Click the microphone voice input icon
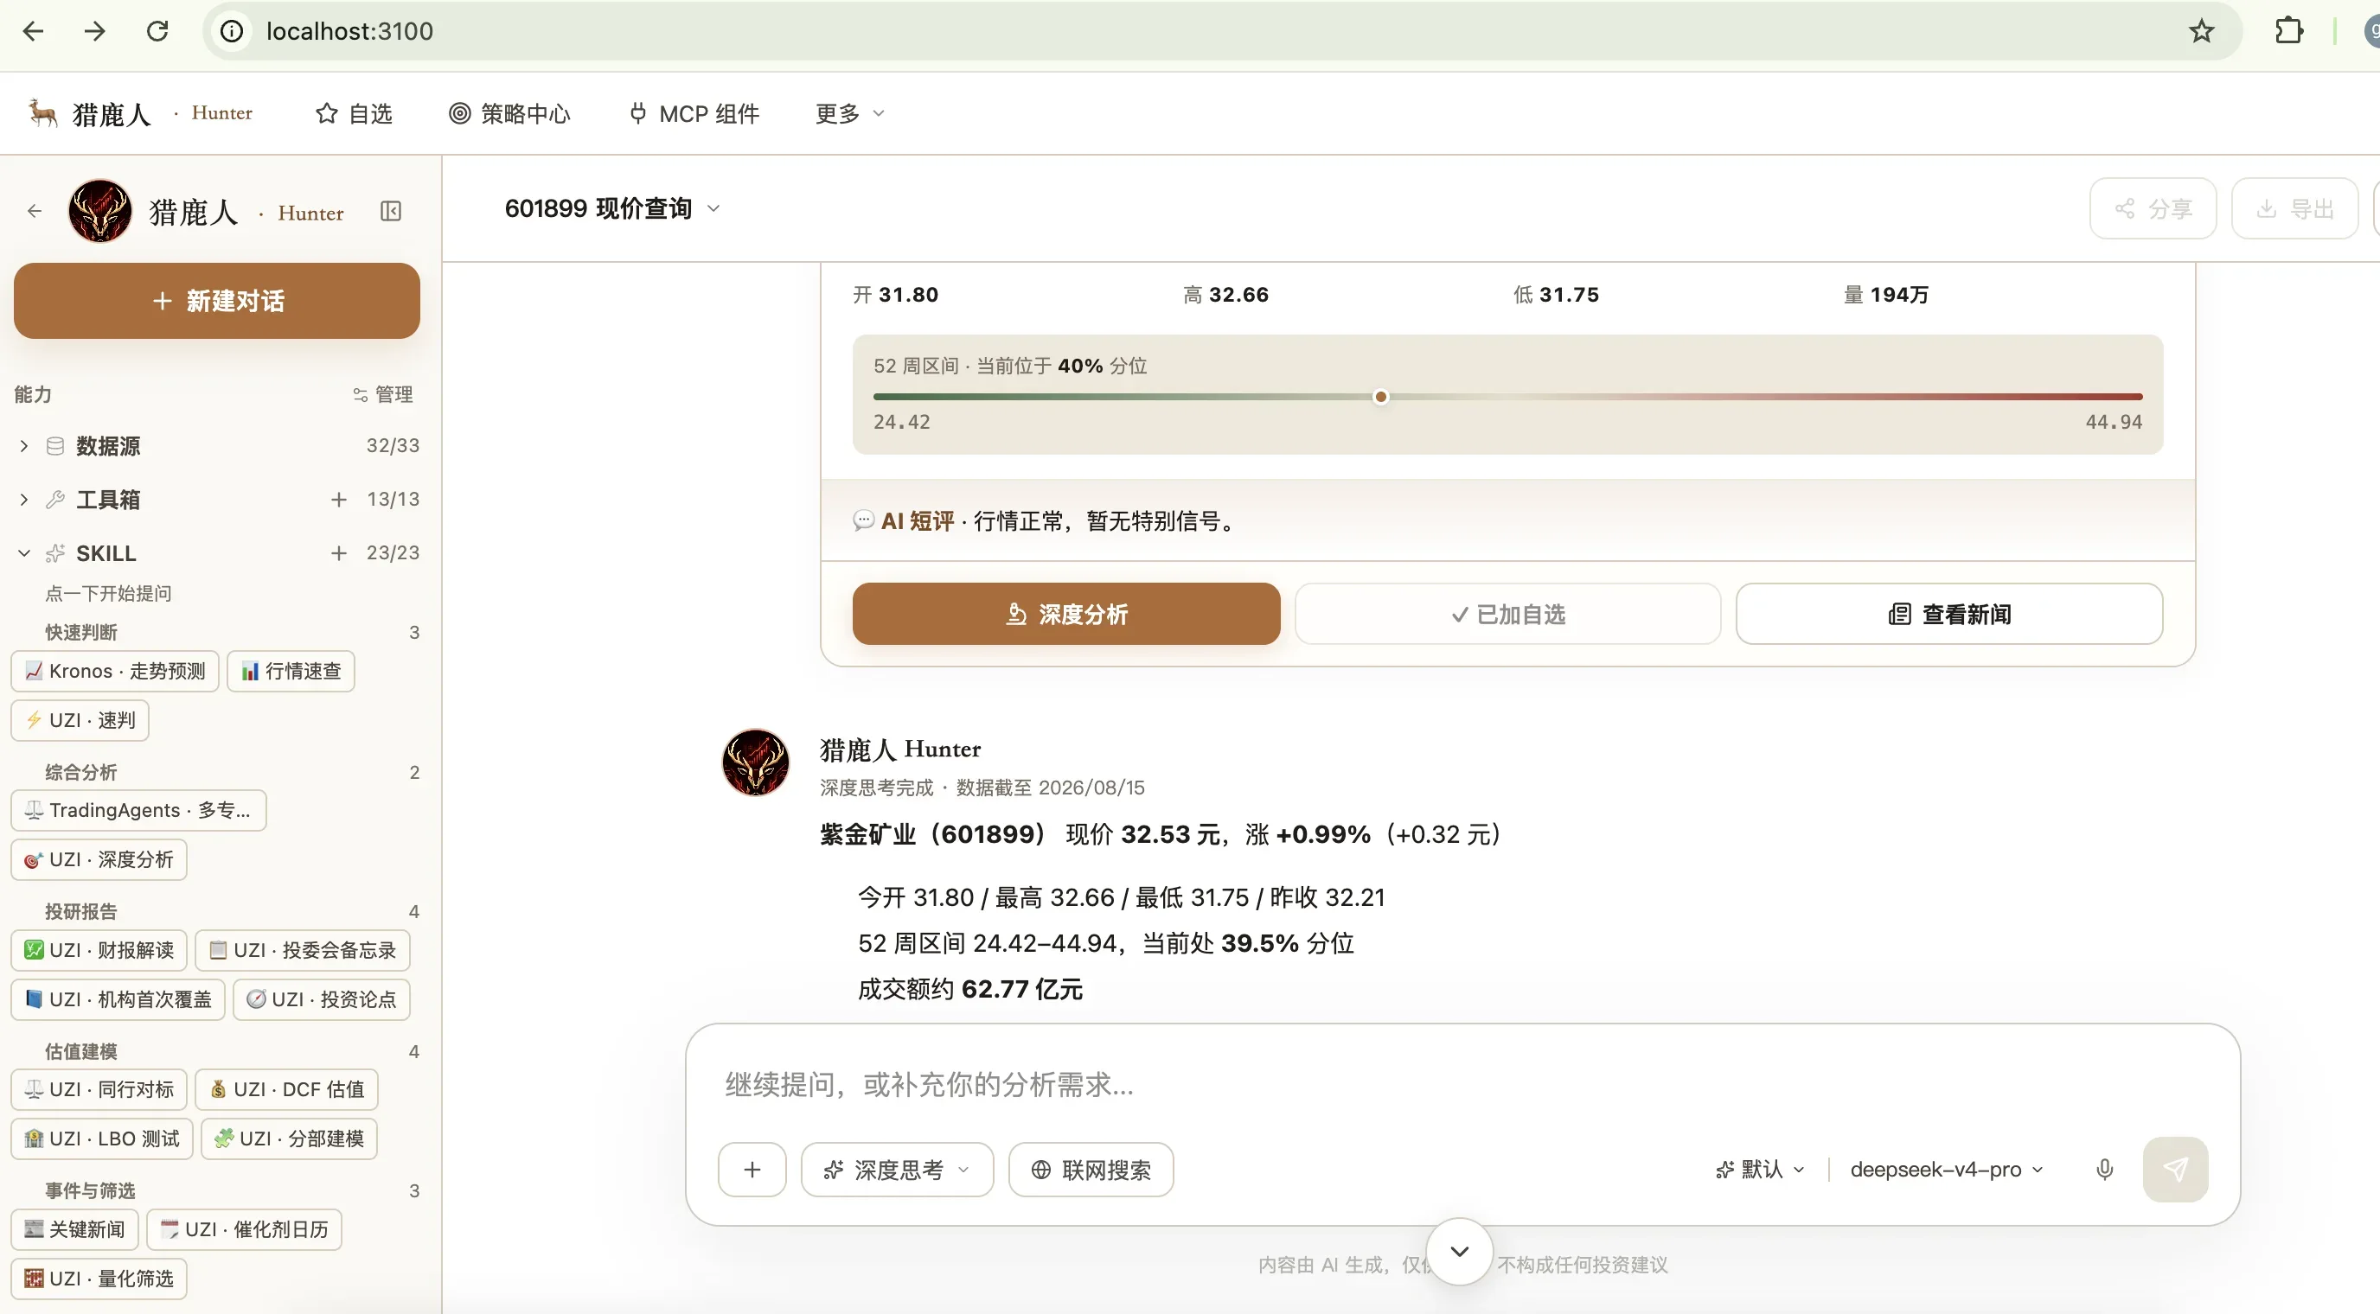The width and height of the screenshot is (2380, 1314). pyautogui.click(x=2105, y=1170)
